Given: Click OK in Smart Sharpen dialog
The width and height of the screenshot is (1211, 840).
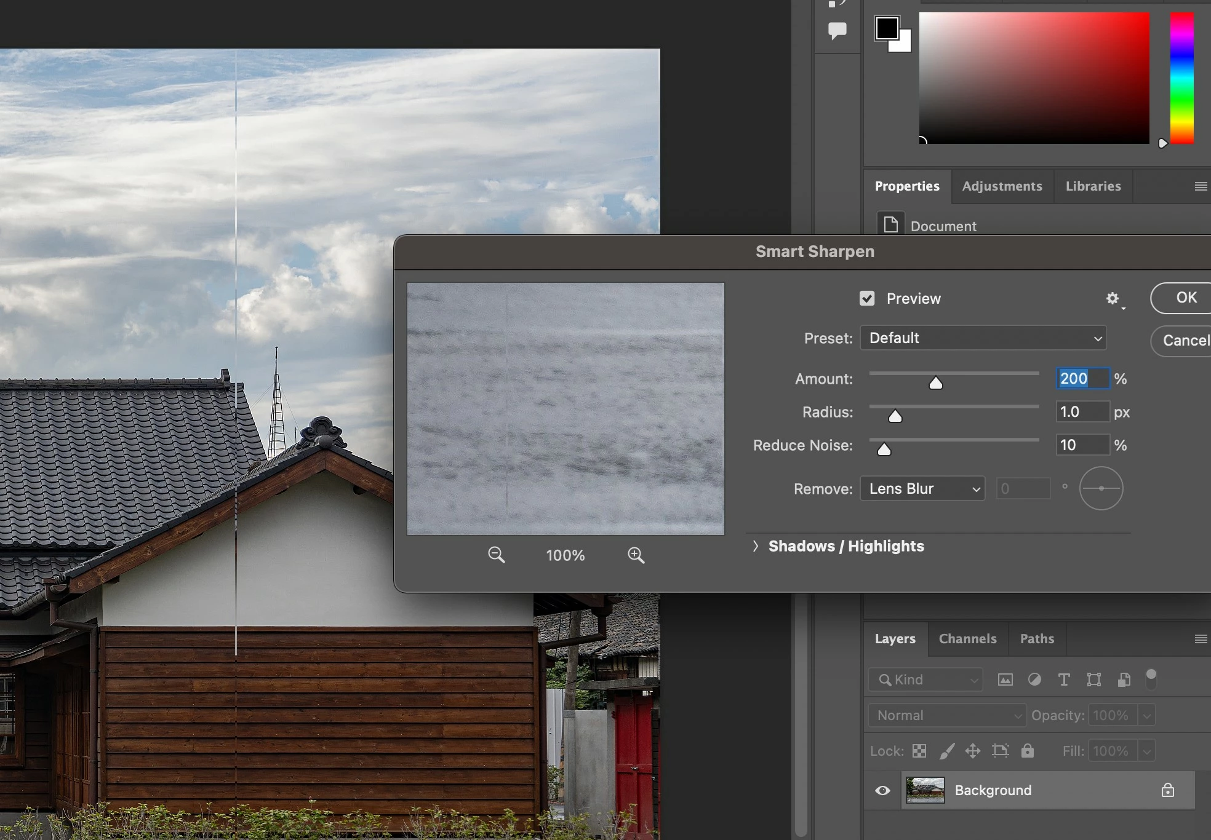Looking at the screenshot, I should click(1185, 298).
